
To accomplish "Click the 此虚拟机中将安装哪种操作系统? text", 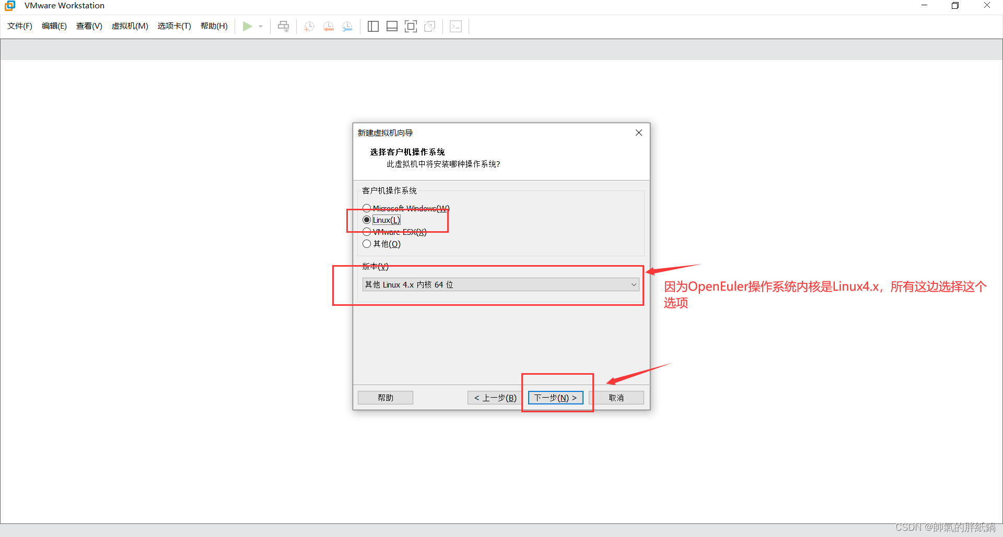I will coord(443,164).
